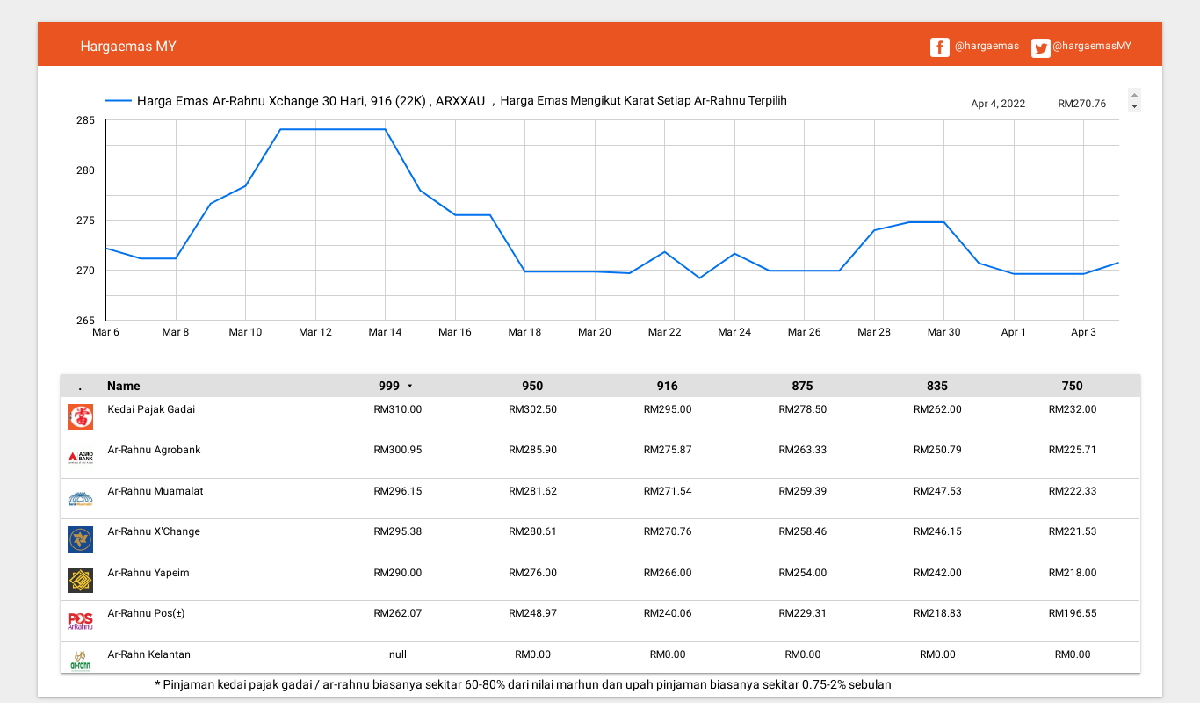Select the Ar-Rahnu Pos(±) row name

pyautogui.click(x=146, y=613)
